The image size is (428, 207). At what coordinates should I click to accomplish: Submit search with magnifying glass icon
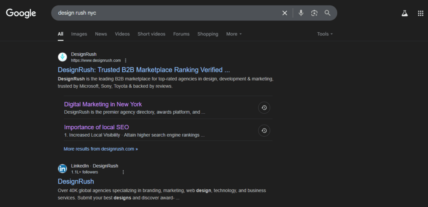coord(328,13)
